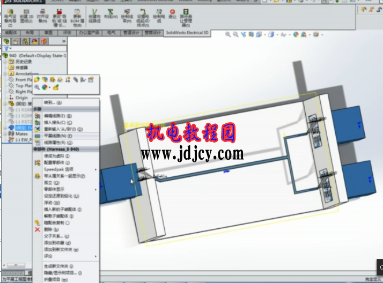Select the 绘制电缆 cable tool

coord(159,16)
